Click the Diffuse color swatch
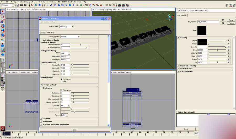Screen dimensions: 236x139 pos(202,40)
